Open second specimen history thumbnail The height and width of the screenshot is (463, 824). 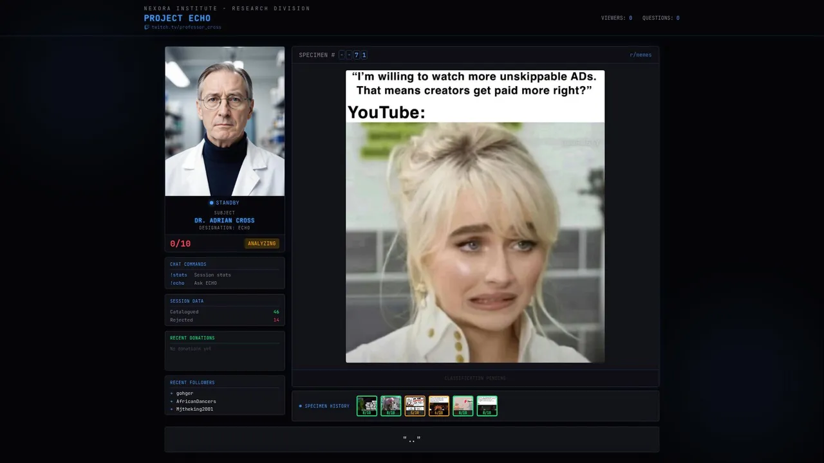tap(391, 406)
